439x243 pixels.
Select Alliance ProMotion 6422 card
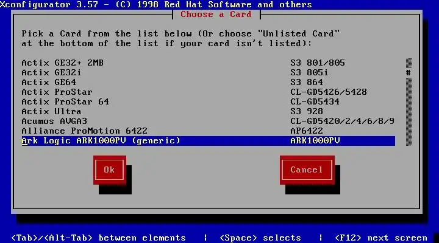click(x=209, y=131)
